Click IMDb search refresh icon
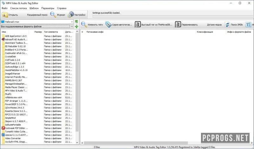Screen dimensions: 254x149 point(227,25)
